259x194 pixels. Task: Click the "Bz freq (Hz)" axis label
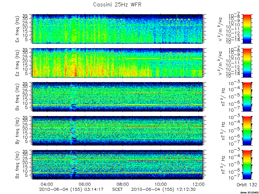[17, 165]
